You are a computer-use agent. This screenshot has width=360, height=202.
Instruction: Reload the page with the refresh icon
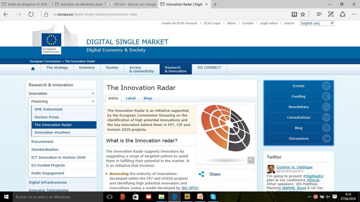click(31, 14)
